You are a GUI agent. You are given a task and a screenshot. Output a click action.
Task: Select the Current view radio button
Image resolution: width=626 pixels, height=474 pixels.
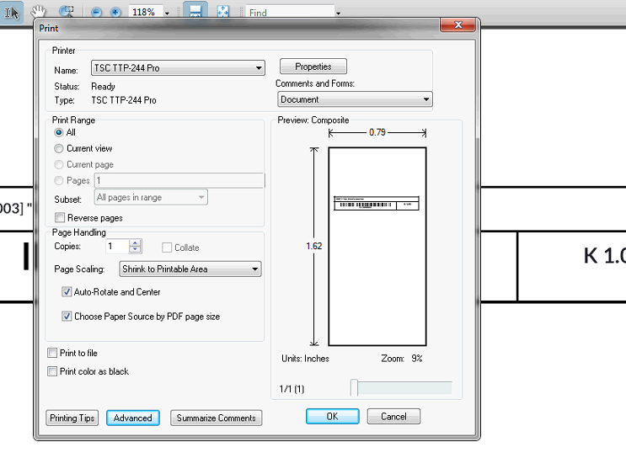[x=59, y=148]
